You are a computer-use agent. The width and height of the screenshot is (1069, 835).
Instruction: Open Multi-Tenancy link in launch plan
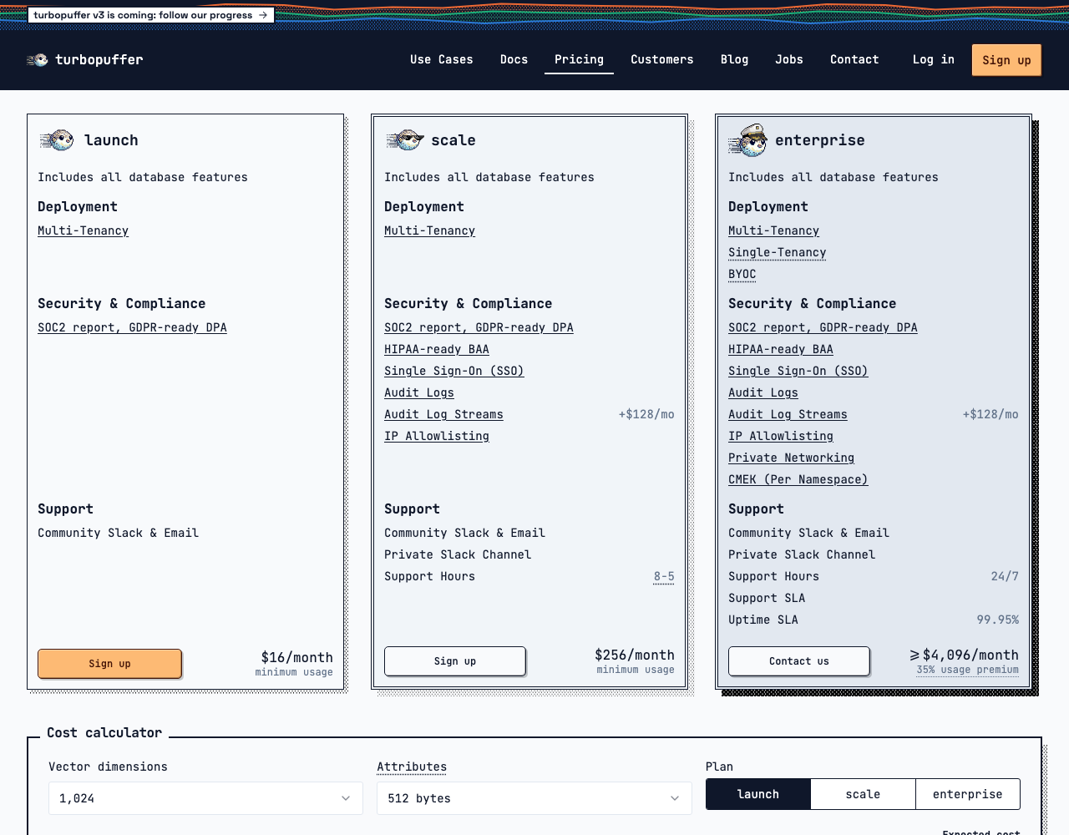(x=83, y=230)
